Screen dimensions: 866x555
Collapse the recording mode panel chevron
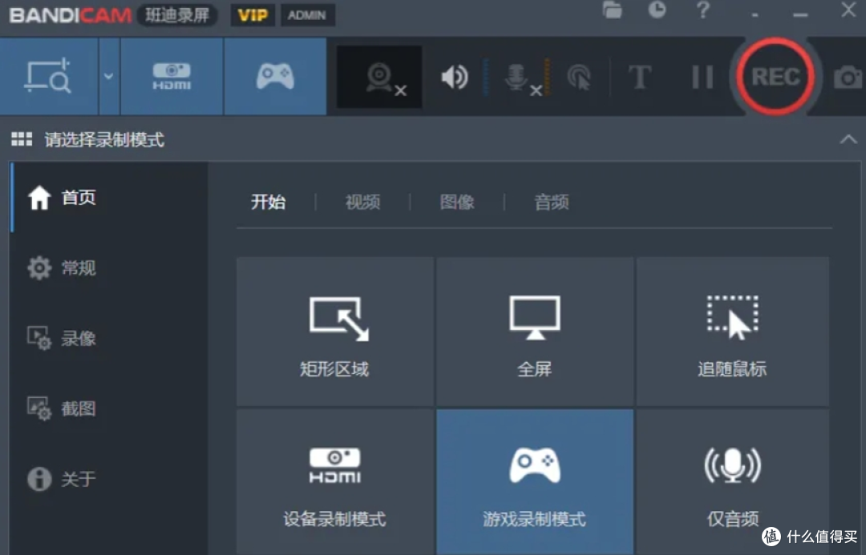pos(848,139)
